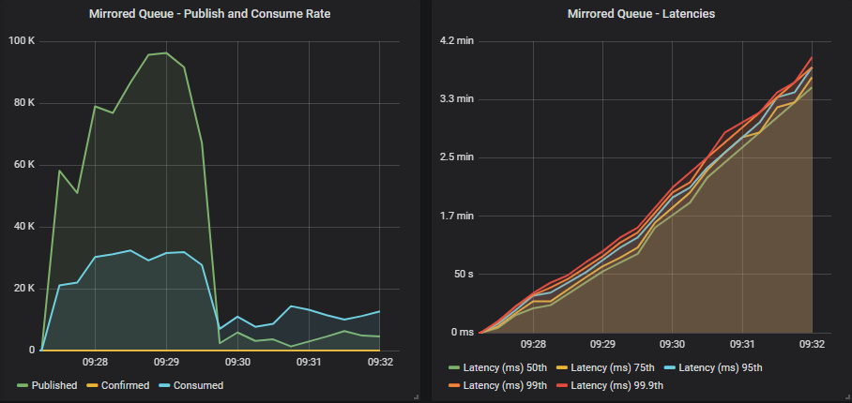
Task: Open the yellow color swatch for Latency 75th
Action: coord(563,367)
